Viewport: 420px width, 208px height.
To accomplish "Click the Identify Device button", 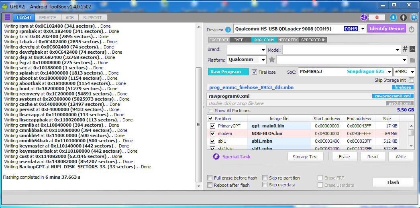I will coord(387,28).
